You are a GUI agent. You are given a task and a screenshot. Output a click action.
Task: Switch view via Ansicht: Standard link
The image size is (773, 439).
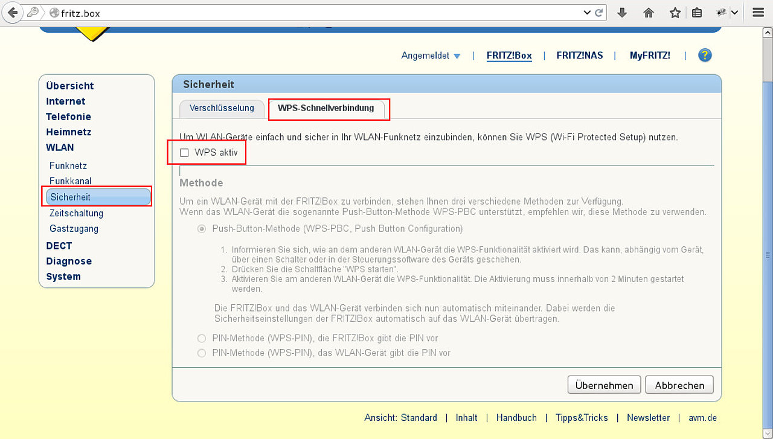(x=400, y=418)
